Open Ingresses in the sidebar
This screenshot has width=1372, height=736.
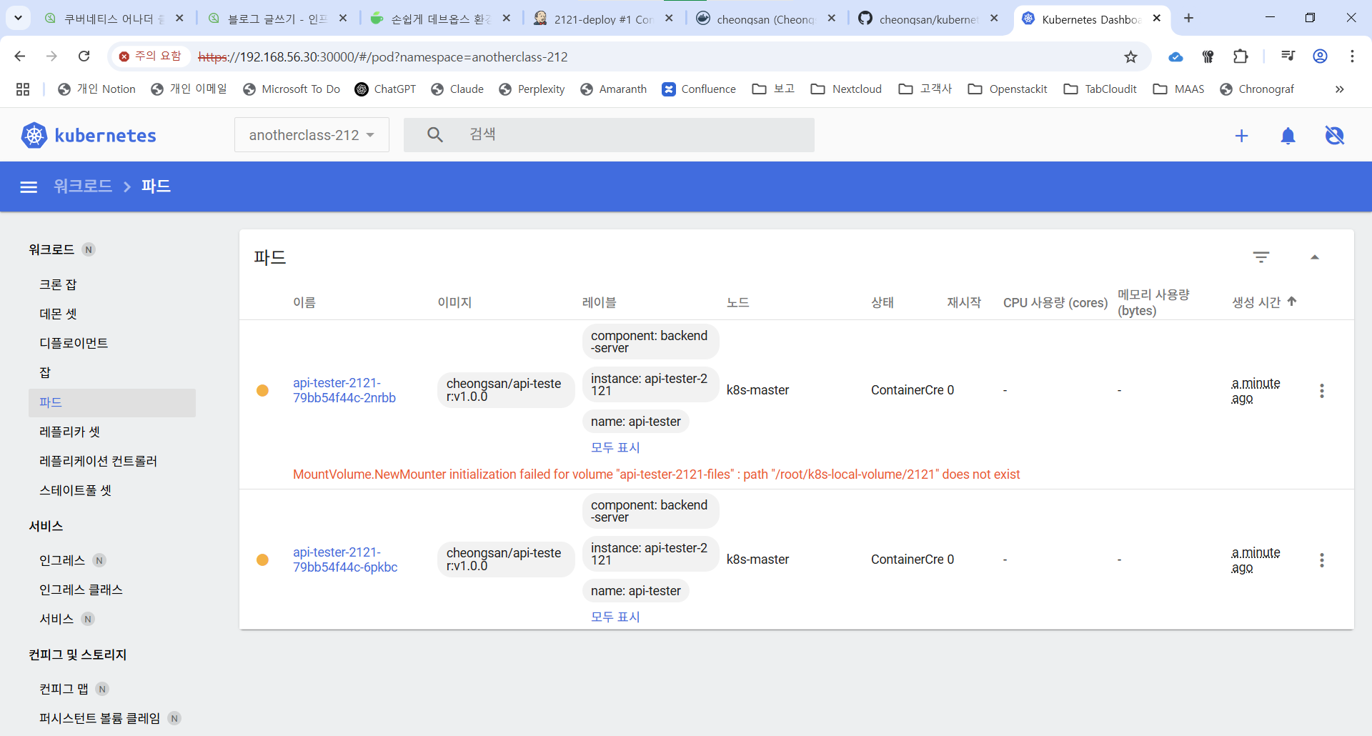click(62, 560)
